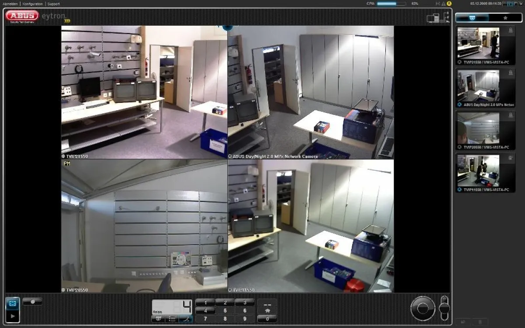The width and height of the screenshot is (525, 328).
Task: Open the network devices diagram icon
Action: 438,17
